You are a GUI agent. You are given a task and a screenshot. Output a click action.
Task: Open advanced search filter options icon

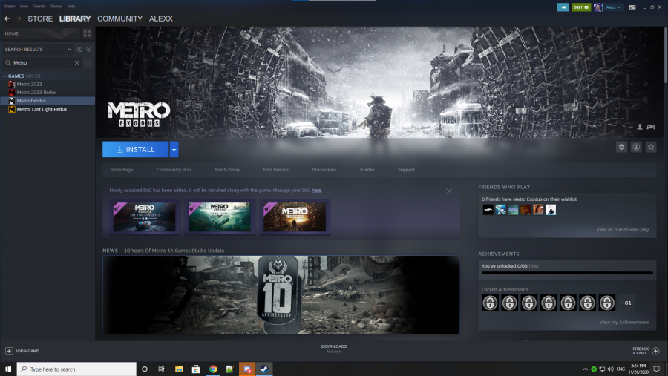(88, 63)
